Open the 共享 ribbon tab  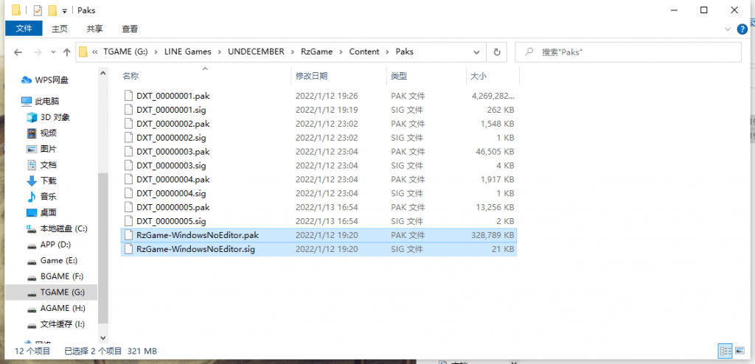pos(94,29)
